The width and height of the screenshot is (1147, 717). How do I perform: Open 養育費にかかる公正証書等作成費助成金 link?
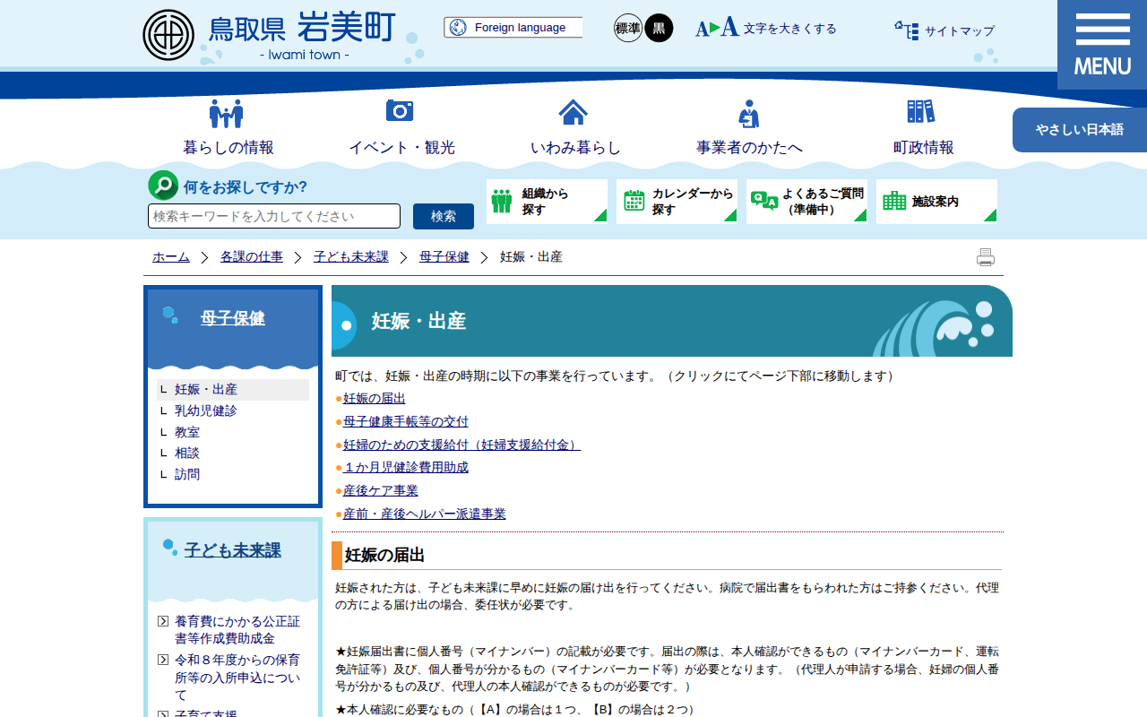click(237, 630)
